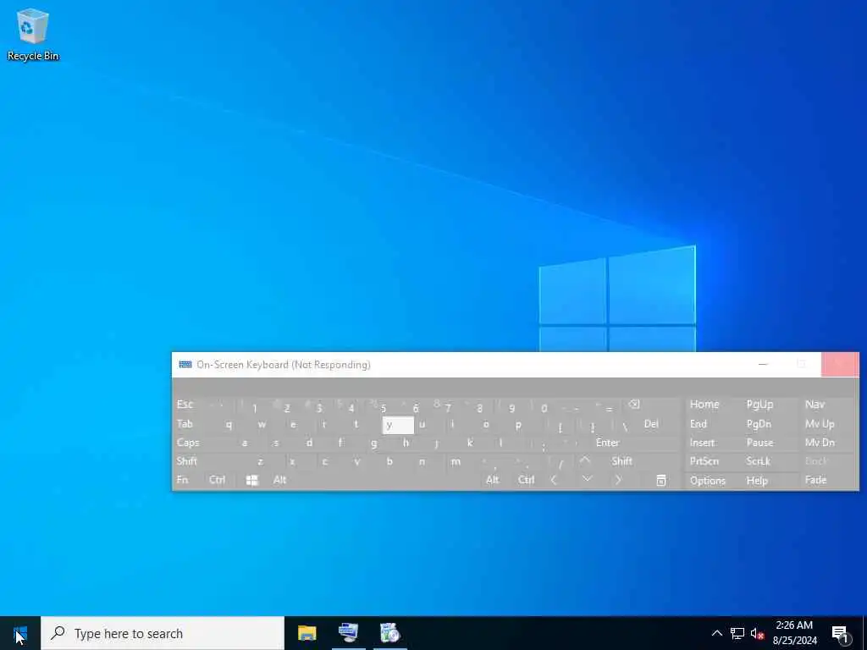Tap the Insert key

(x=702, y=443)
